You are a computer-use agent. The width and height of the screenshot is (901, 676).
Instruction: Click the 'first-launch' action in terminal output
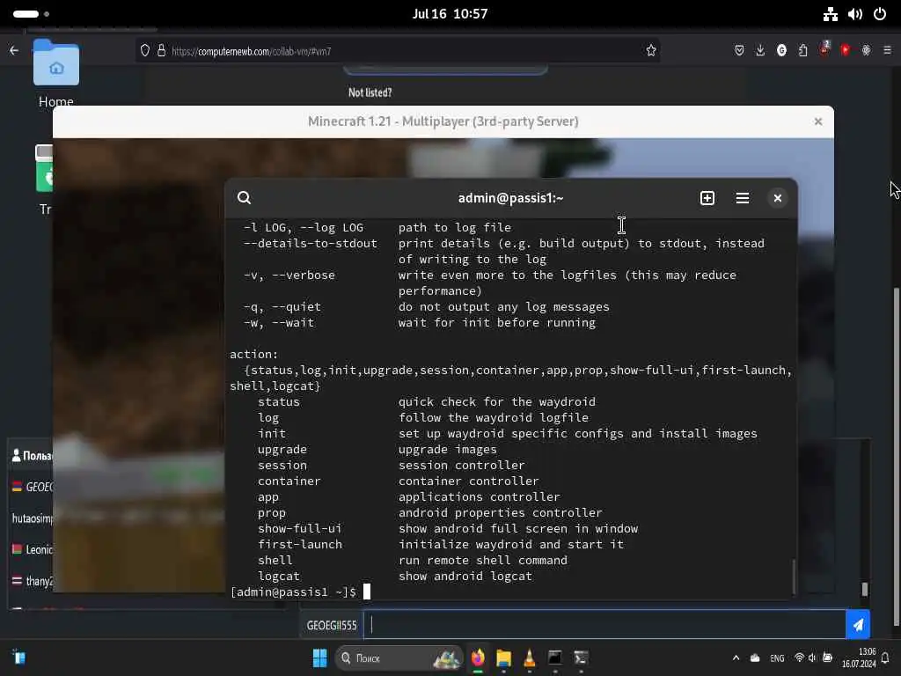300,544
